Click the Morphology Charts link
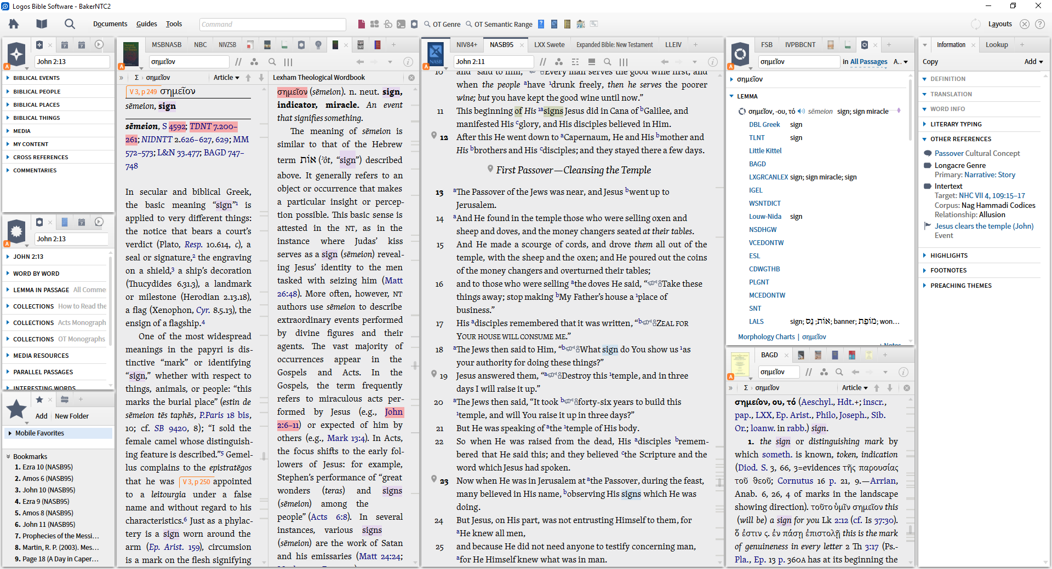The height and width of the screenshot is (569, 1052). (766, 337)
